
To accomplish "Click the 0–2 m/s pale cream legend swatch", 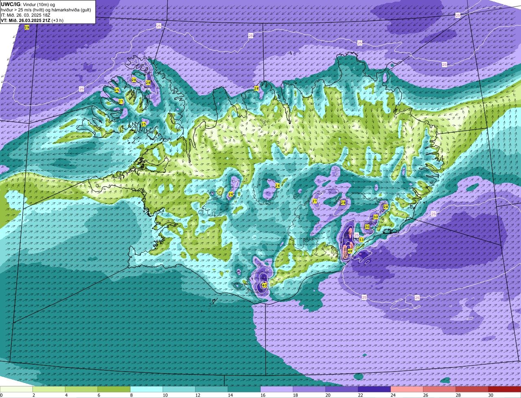I will (x=16, y=389).
